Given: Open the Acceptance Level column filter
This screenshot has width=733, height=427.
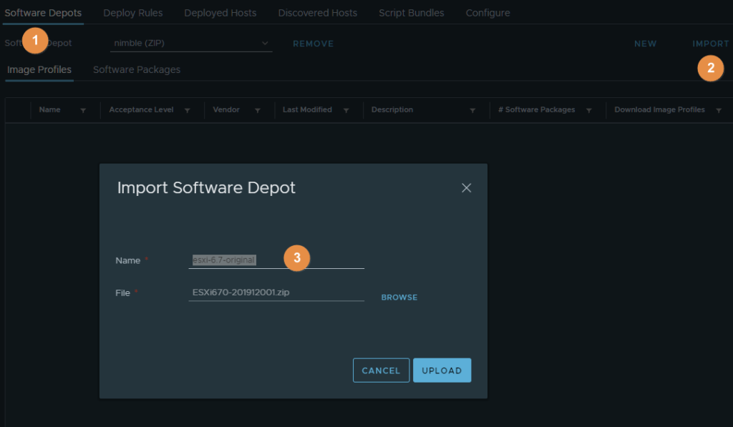Looking at the screenshot, I should [x=188, y=111].
